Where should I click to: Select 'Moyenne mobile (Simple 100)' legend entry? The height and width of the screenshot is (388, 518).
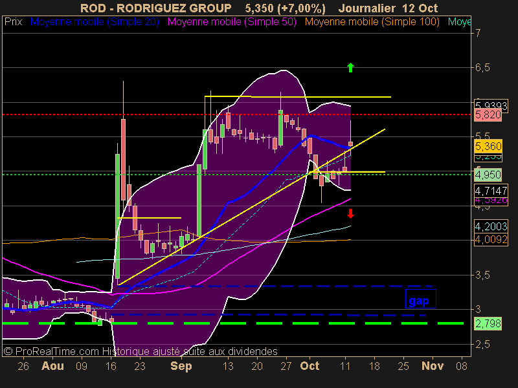(x=372, y=22)
